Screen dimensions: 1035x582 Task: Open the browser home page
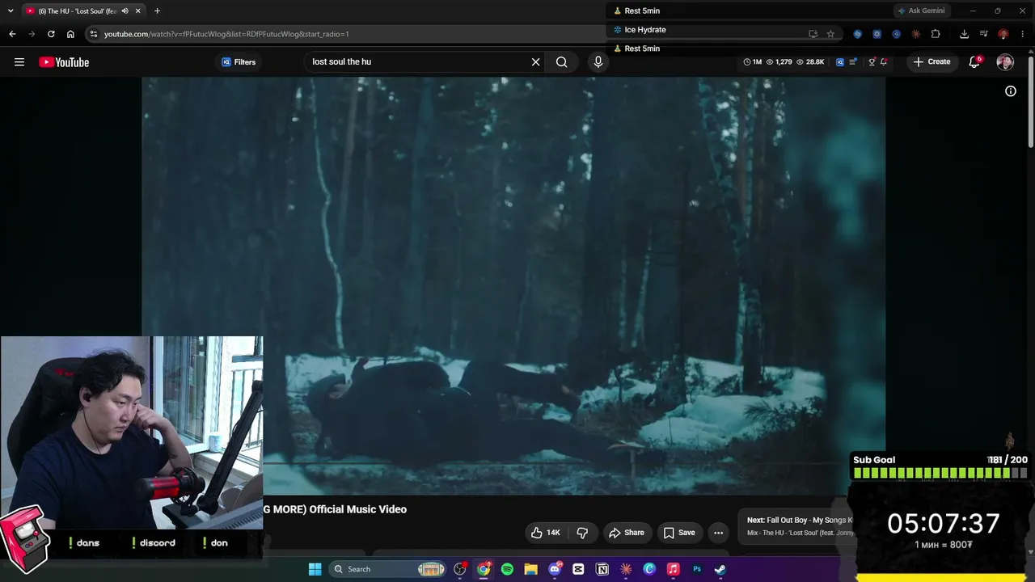coord(70,34)
